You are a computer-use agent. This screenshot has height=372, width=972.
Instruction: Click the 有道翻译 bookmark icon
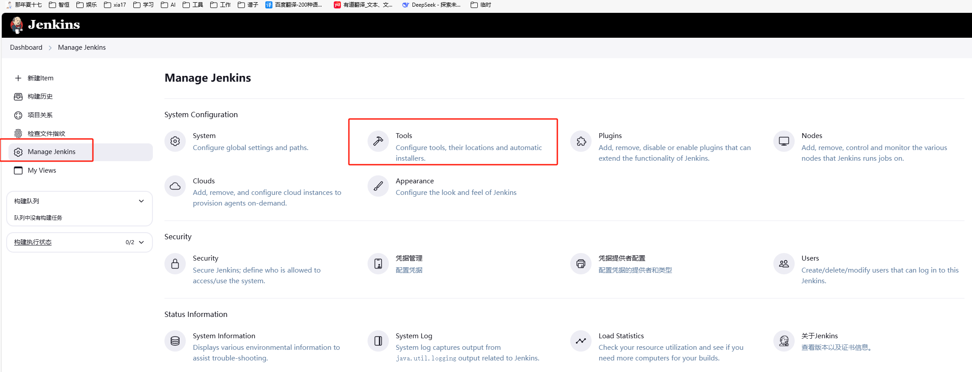(337, 5)
